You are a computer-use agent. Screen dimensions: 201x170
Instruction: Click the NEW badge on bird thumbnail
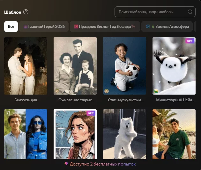(x=190, y=41)
